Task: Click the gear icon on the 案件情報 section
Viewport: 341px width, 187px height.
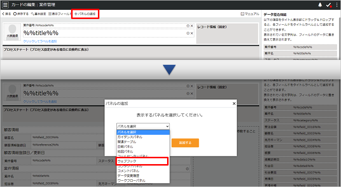Action: [x=187, y=168]
